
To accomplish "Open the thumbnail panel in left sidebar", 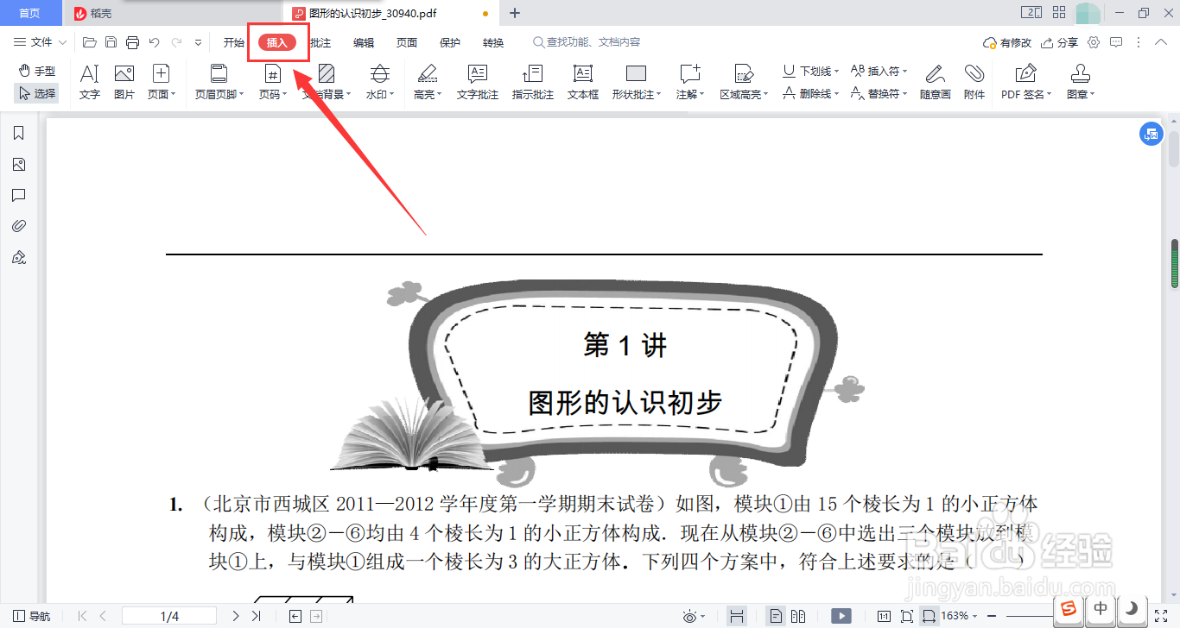I will coord(18,164).
